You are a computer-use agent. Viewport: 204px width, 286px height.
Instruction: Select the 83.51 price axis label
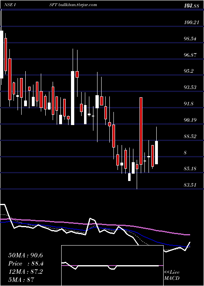[191, 185]
